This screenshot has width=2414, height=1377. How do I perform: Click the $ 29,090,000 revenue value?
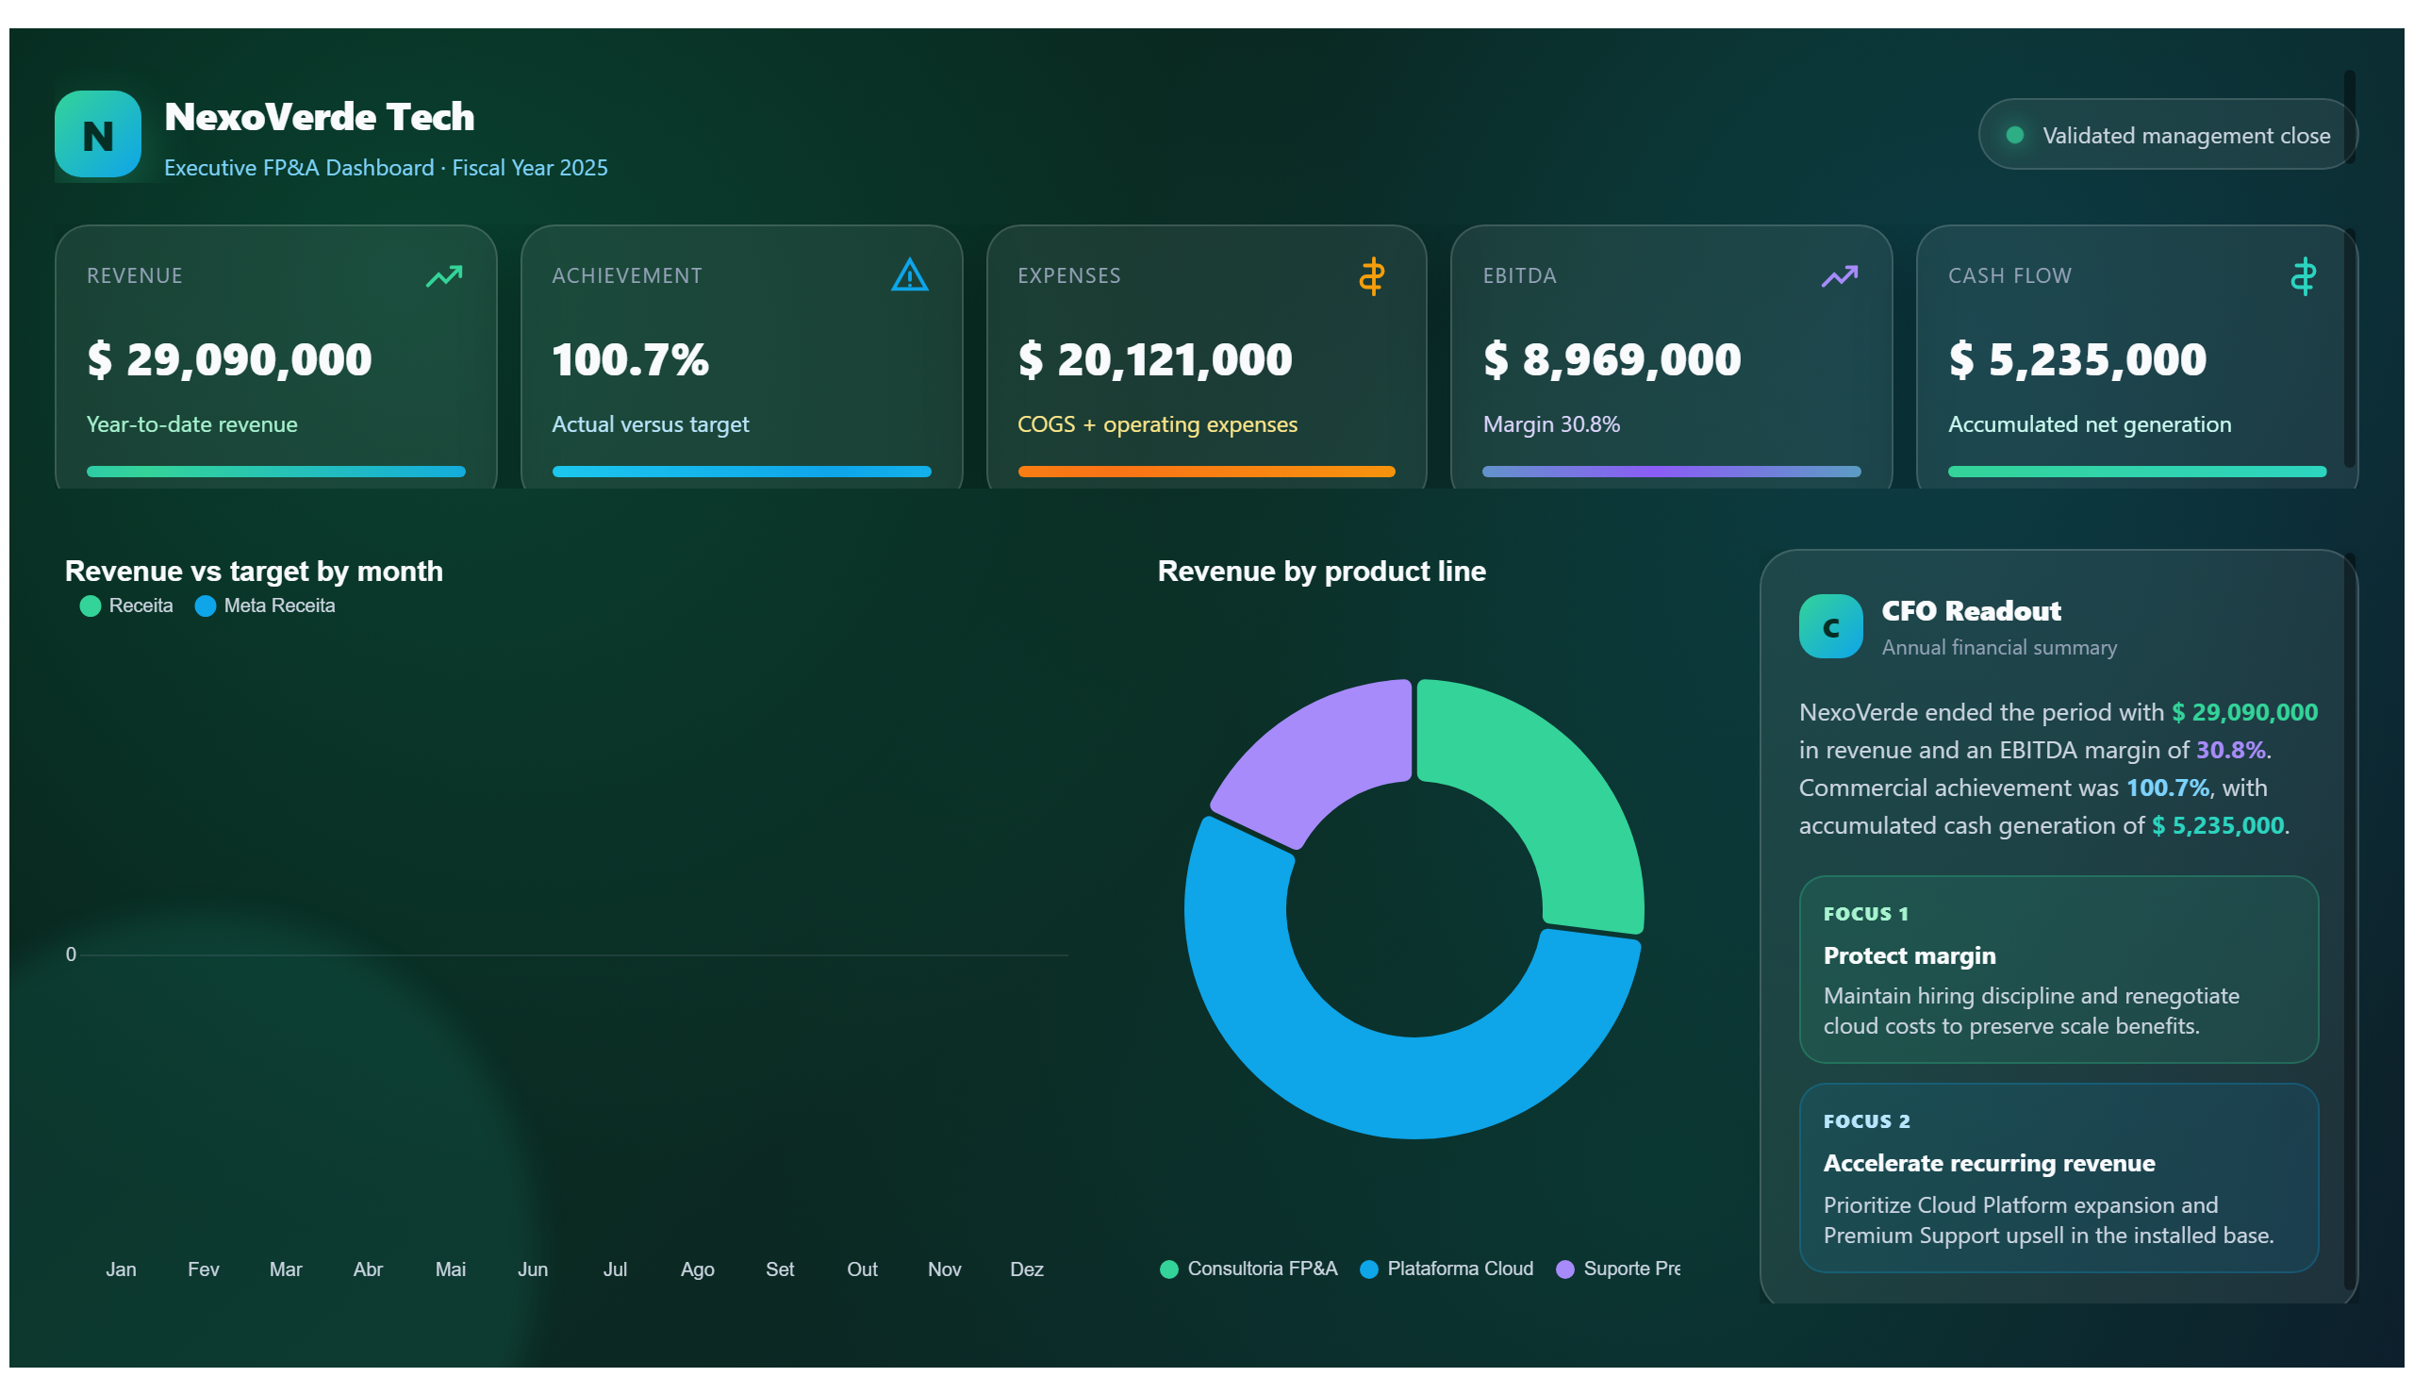(x=229, y=359)
